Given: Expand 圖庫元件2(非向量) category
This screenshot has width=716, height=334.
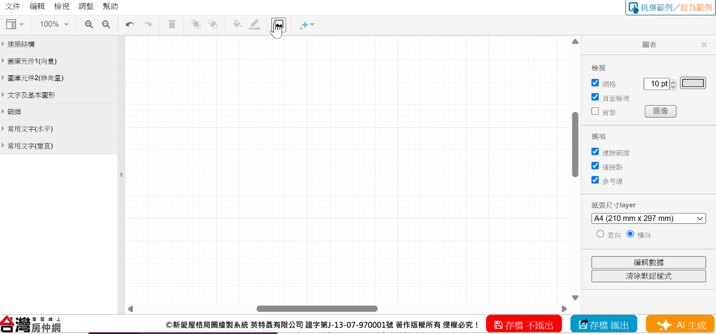Looking at the screenshot, I should 59,78.
